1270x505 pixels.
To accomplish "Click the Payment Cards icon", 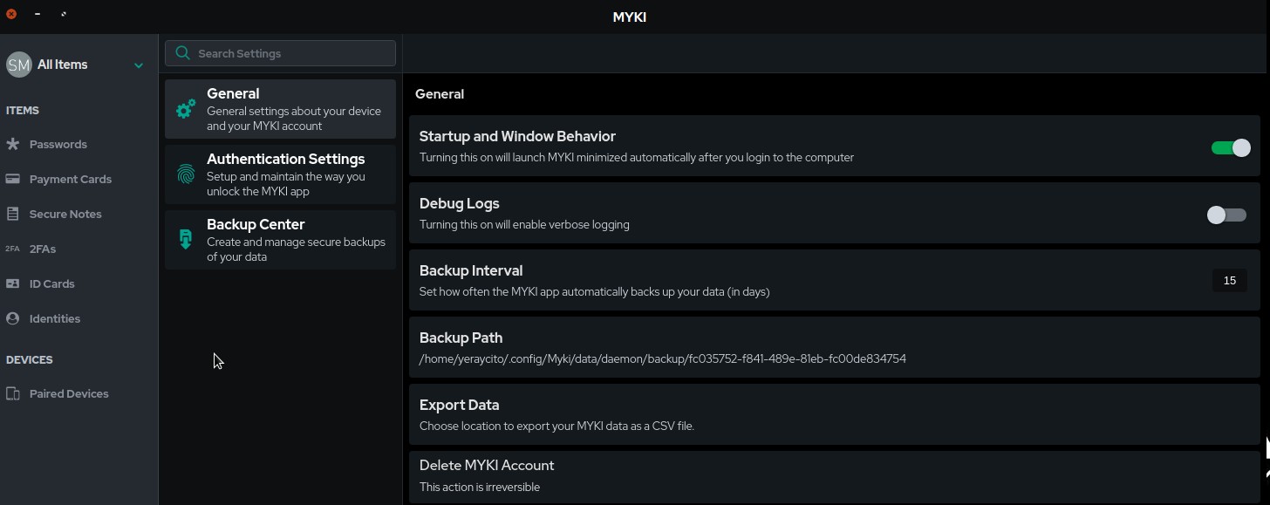I will (13, 179).
